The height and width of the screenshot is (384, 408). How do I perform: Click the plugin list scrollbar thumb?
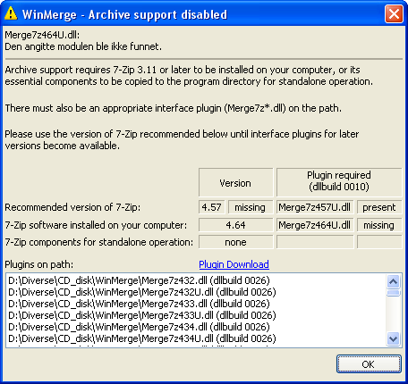[394, 293]
